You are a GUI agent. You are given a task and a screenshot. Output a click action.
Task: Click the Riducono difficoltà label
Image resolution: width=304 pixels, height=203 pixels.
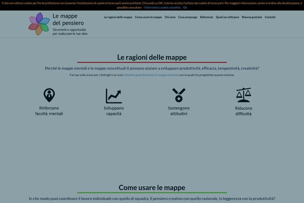point(244,111)
